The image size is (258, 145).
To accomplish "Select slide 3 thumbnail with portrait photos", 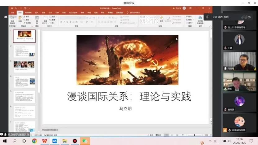I will [x=24, y=66].
